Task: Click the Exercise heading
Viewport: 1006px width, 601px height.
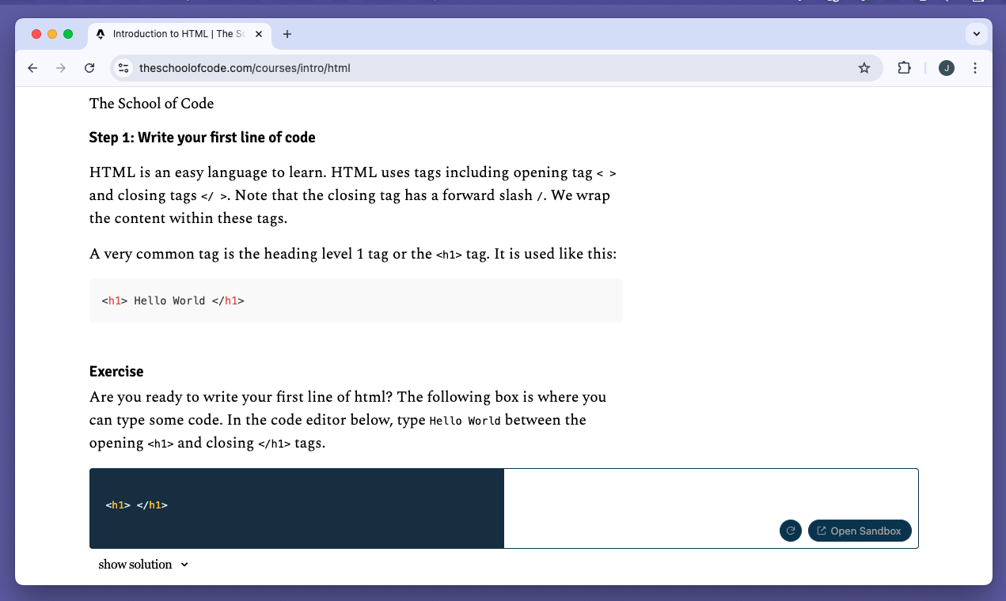Action: click(x=116, y=372)
